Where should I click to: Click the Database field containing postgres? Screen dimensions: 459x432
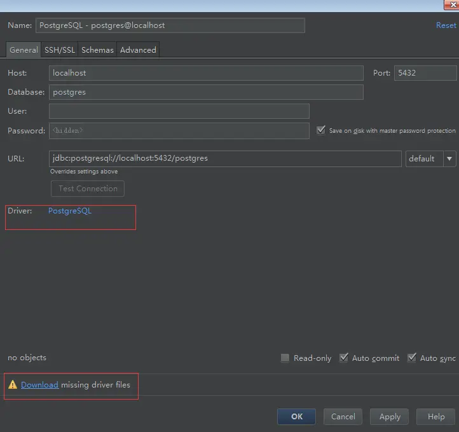pyautogui.click(x=206, y=92)
